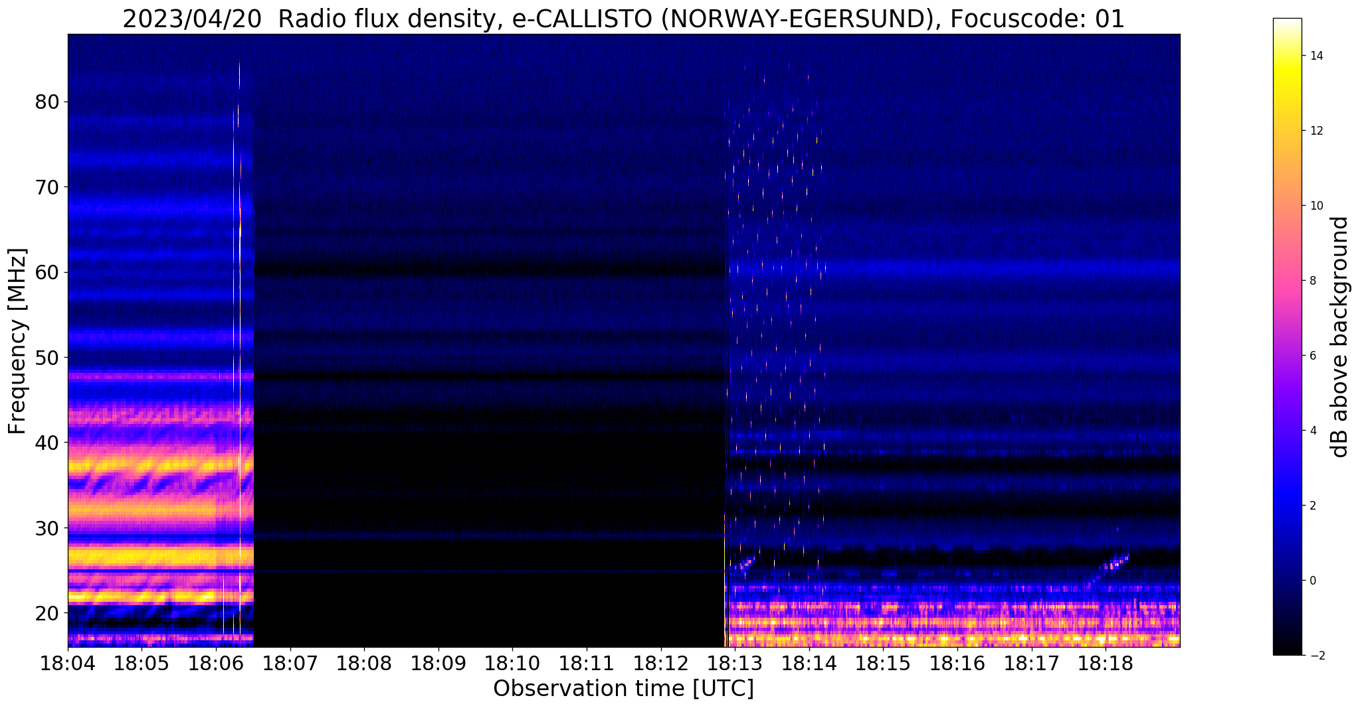
Task: Click the 18:11 time tick label
Action: [587, 663]
